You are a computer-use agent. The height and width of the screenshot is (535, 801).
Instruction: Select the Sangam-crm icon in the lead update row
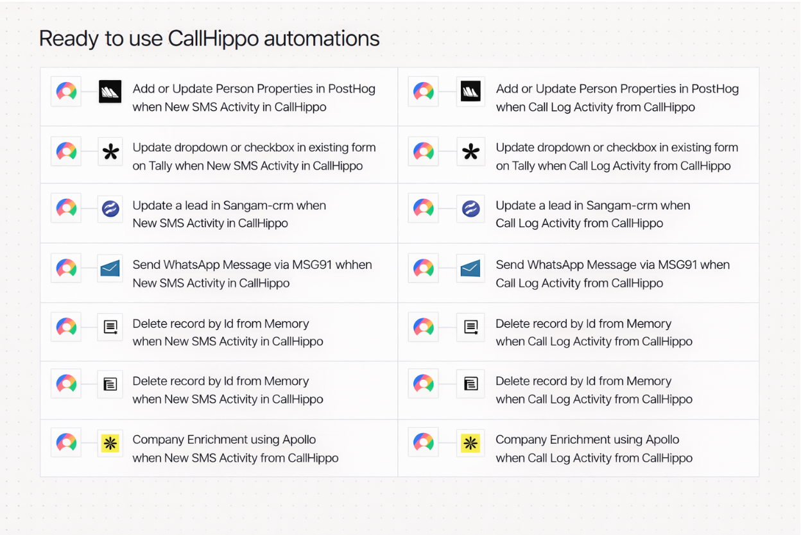(x=110, y=208)
